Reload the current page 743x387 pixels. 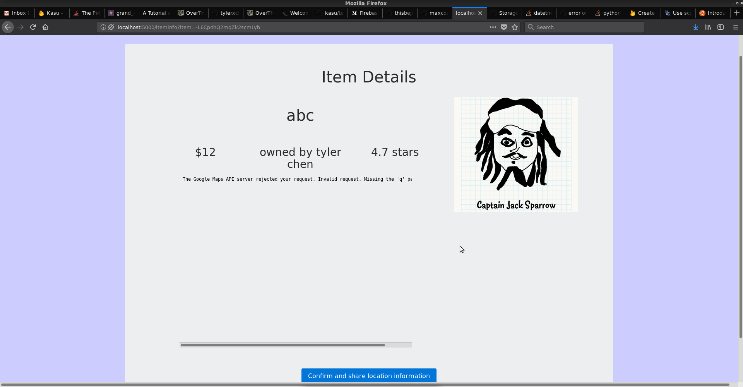coord(33,27)
